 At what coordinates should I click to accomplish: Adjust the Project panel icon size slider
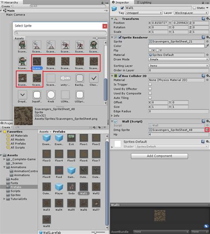click(x=95, y=232)
